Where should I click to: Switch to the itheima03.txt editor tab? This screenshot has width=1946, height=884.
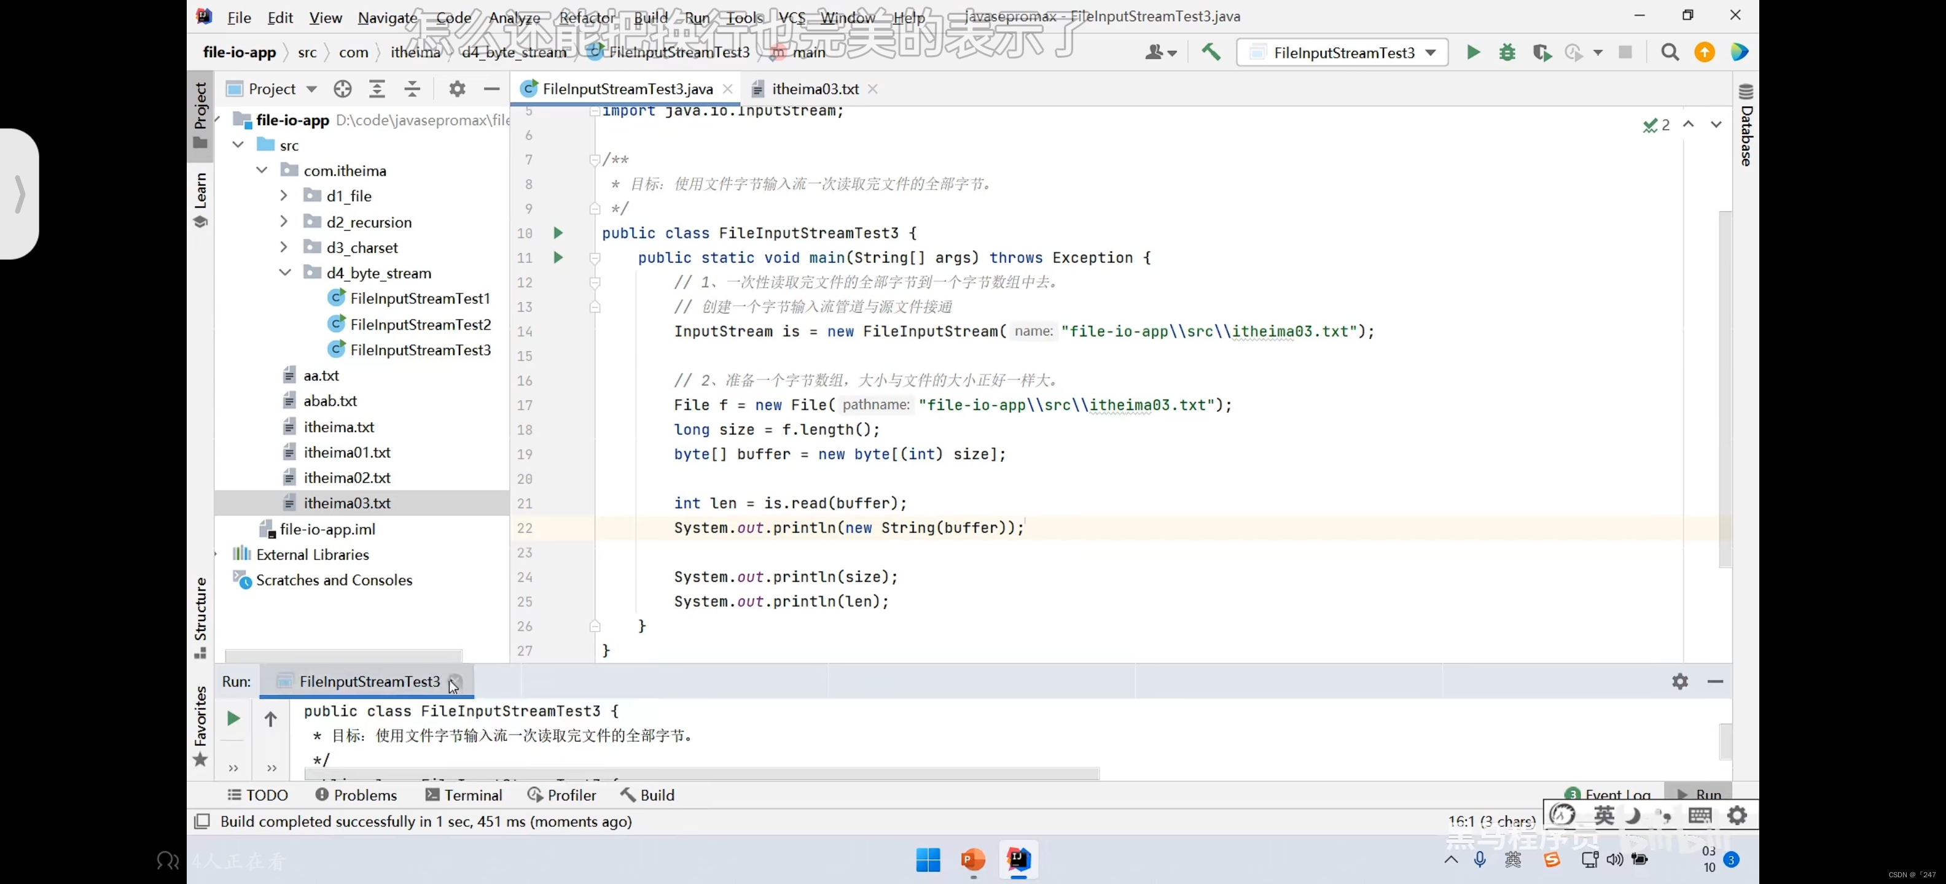[x=815, y=89]
